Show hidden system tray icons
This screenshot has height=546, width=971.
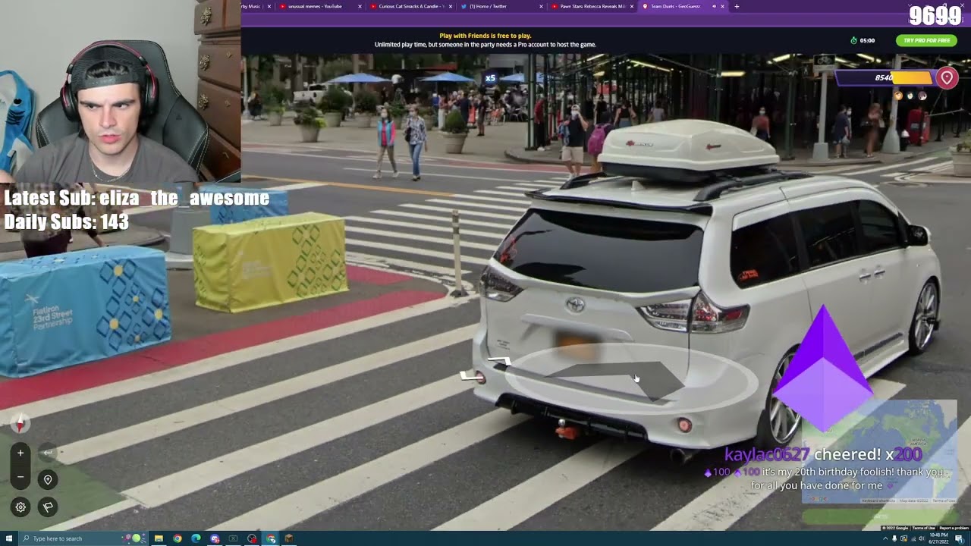point(885,538)
